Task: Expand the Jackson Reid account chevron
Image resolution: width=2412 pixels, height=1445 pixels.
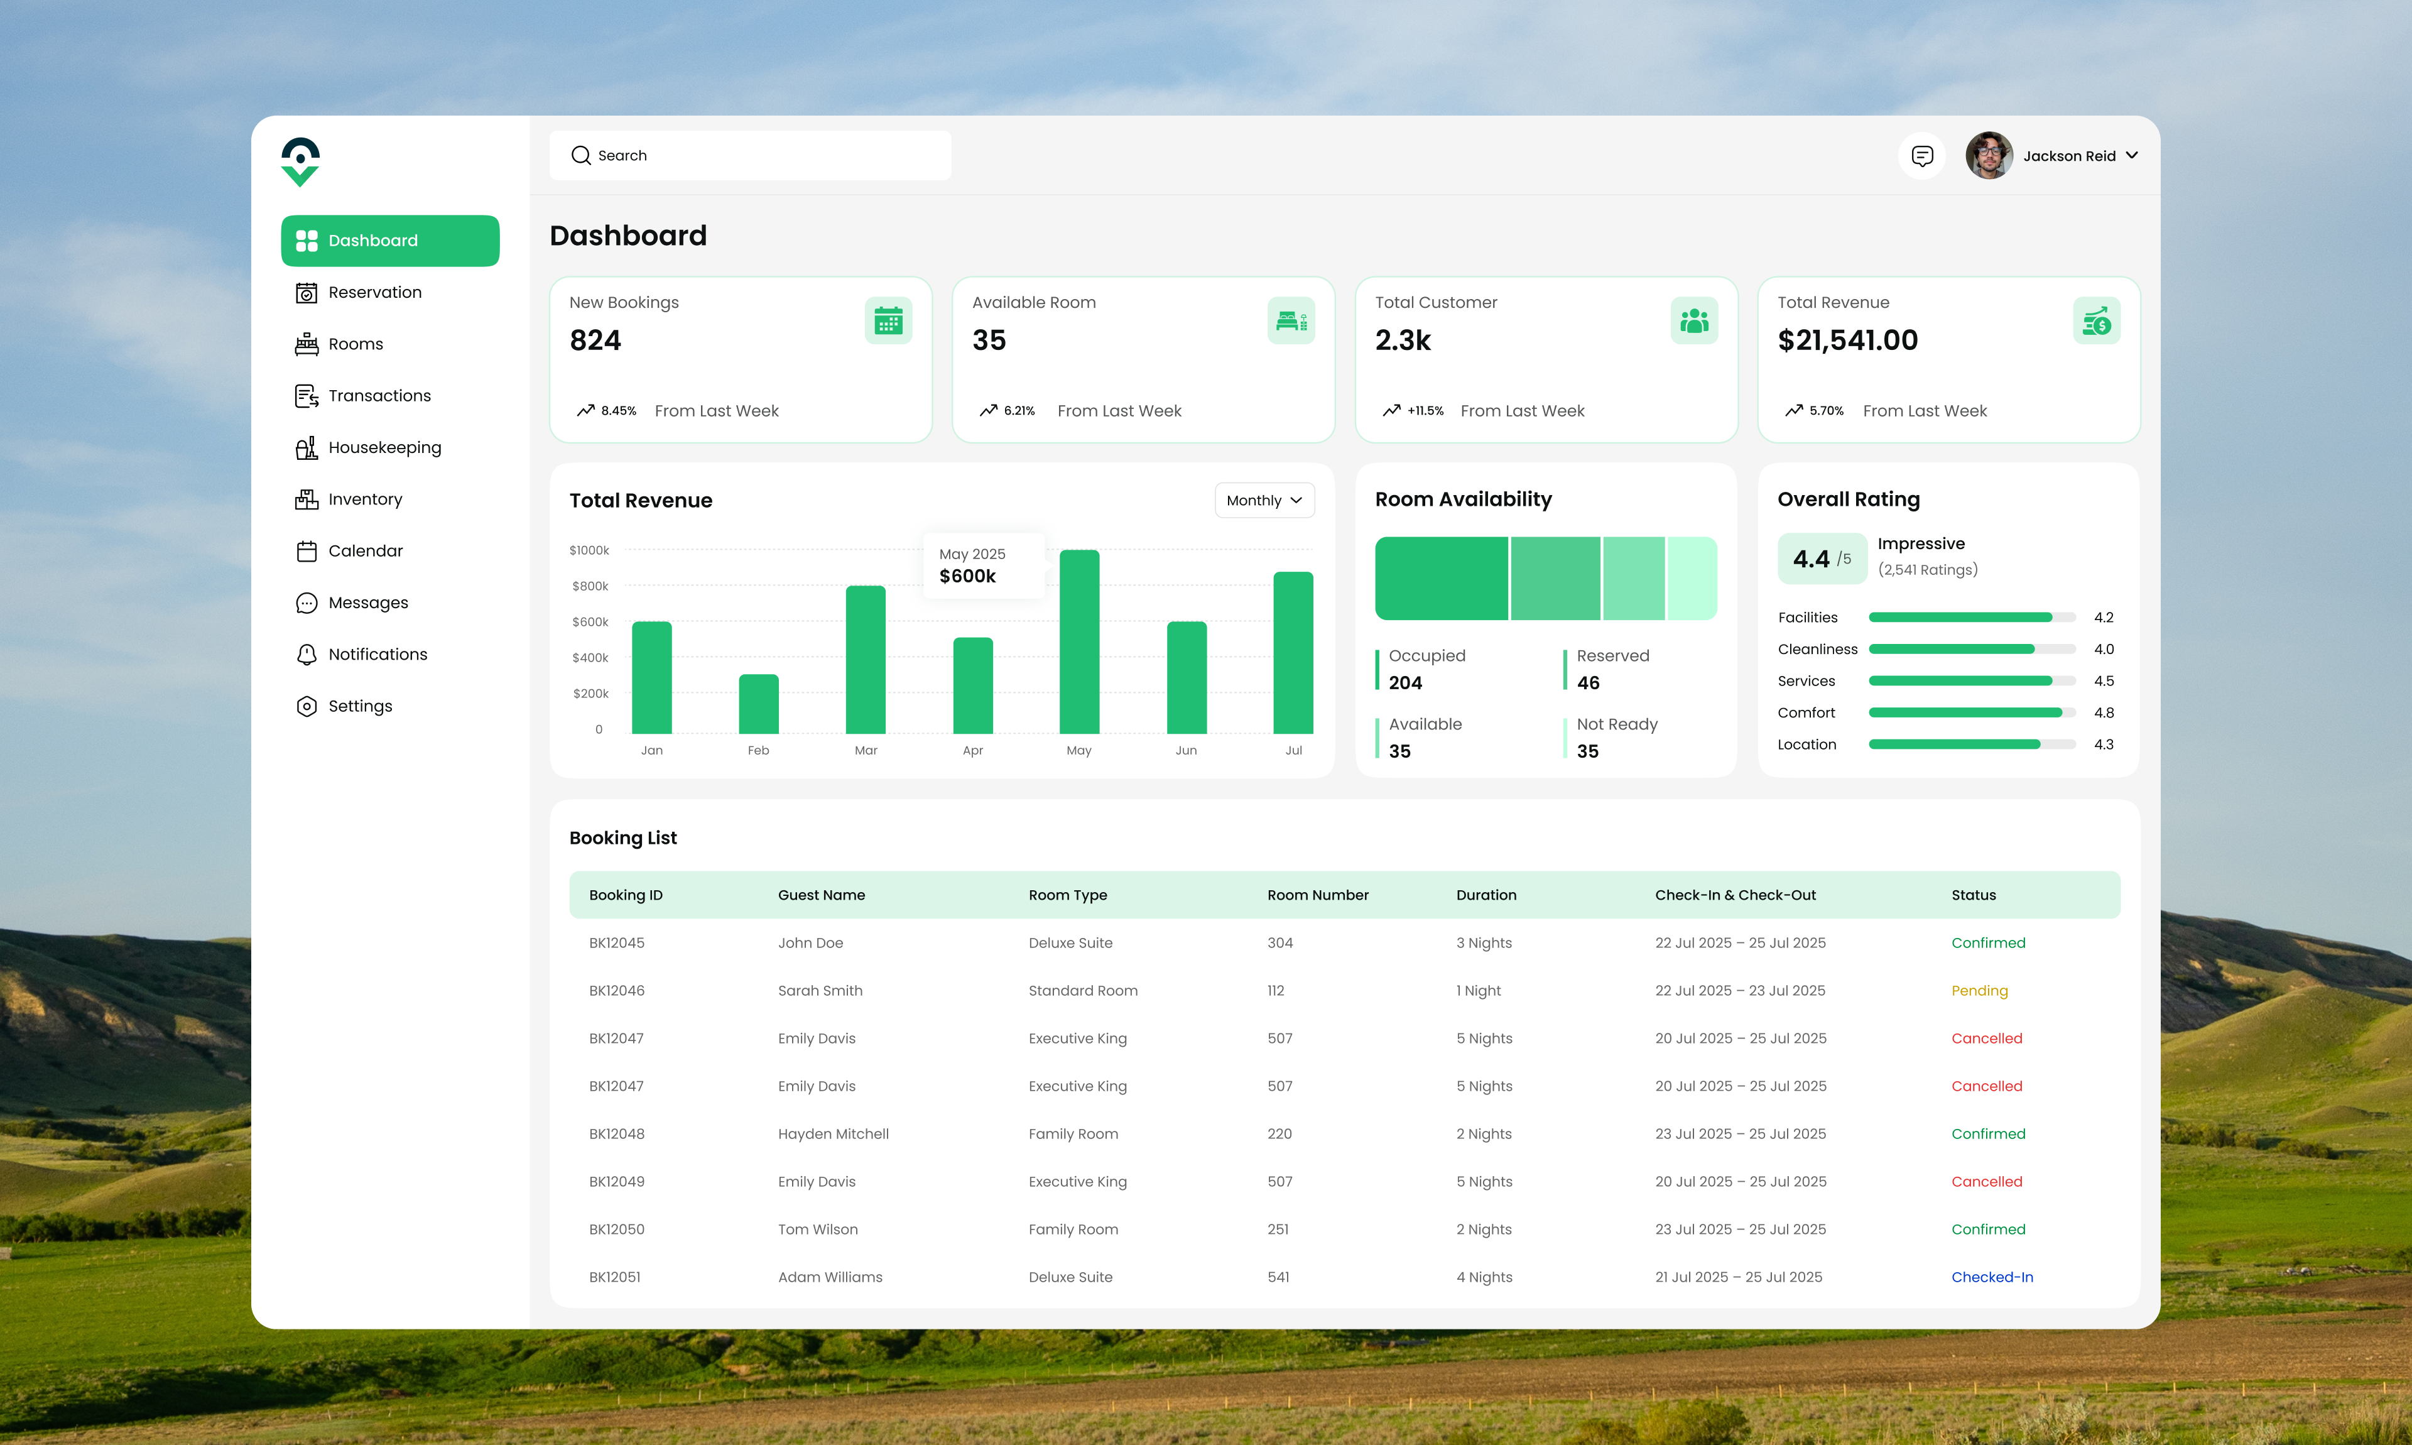Action: pos(2132,156)
